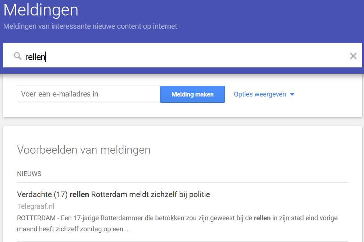This screenshot has width=364, height=242.
Task: Click the 'Telegraaf.nl' source label
Action: pyautogui.click(x=36, y=206)
